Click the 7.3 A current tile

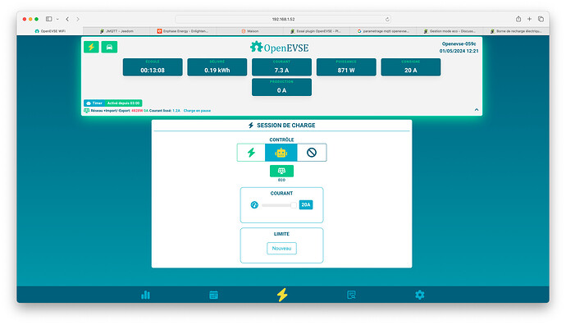pos(281,67)
